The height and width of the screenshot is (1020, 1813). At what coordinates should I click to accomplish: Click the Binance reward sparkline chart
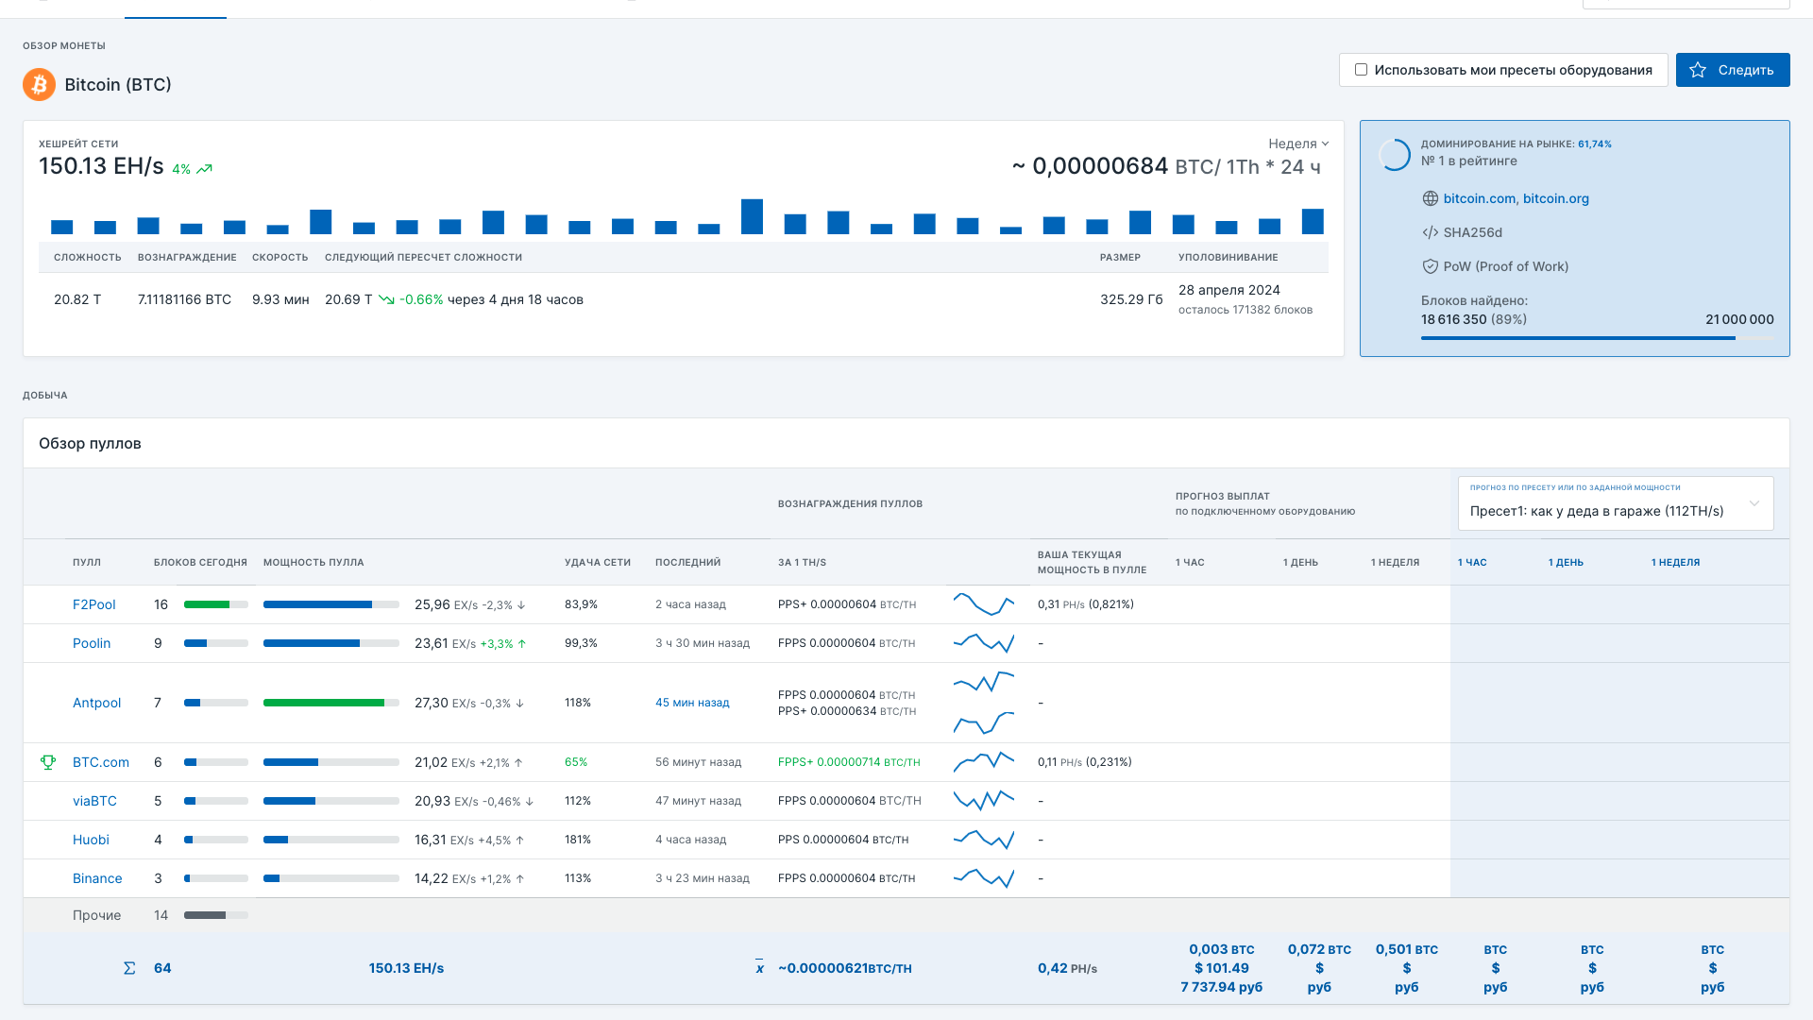(984, 877)
